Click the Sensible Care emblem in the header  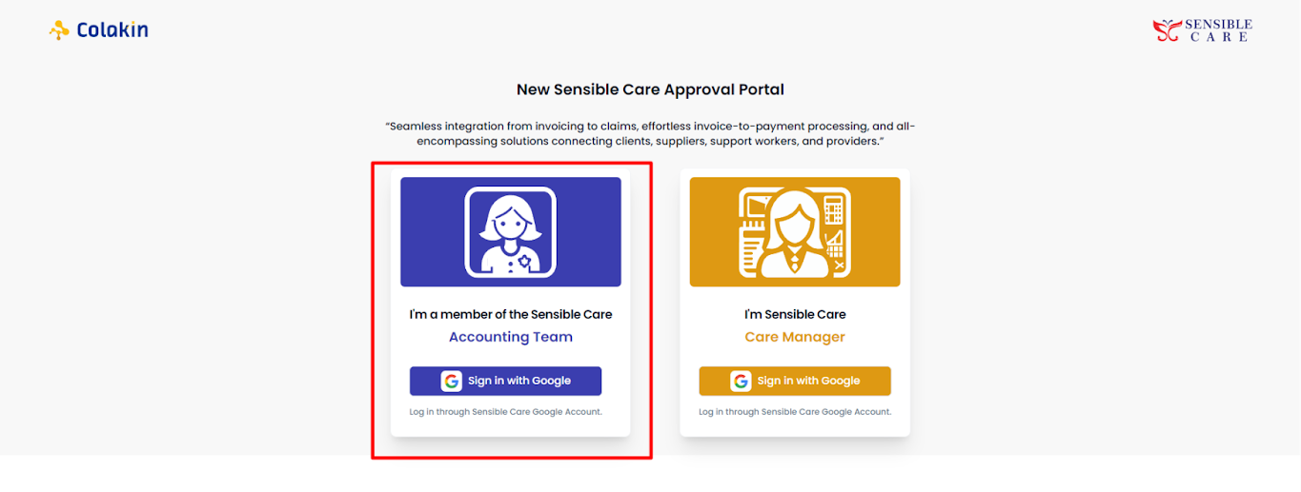pyautogui.click(x=1167, y=30)
